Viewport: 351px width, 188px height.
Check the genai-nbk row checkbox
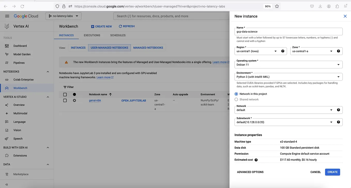tap(65, 100)
